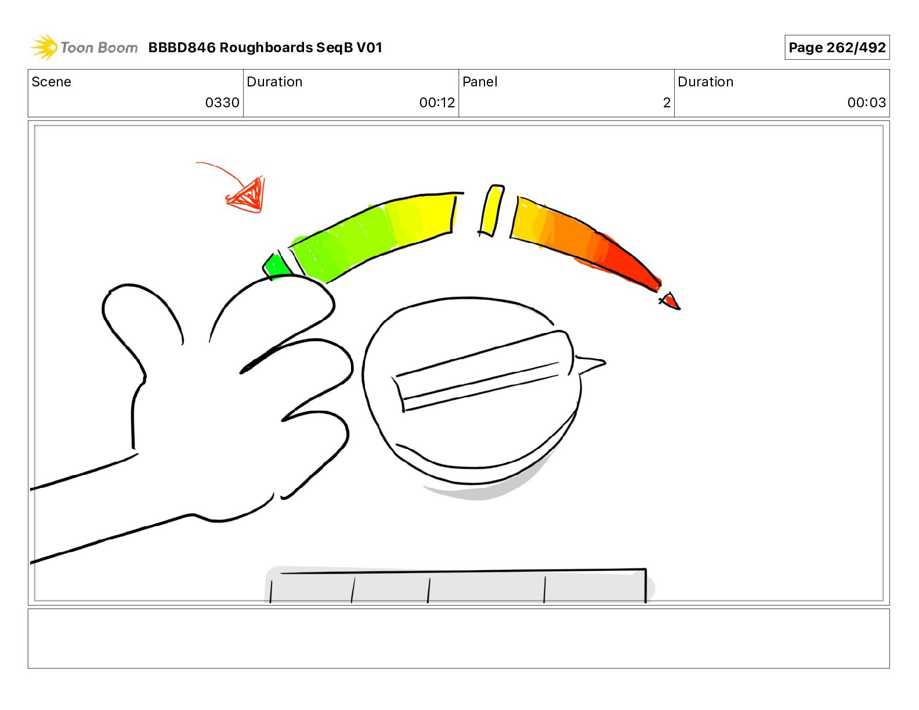The width and height of the screenshot is (919, 710).
Task: Click the empty notes box below the panel
Action: coord(458,639)
